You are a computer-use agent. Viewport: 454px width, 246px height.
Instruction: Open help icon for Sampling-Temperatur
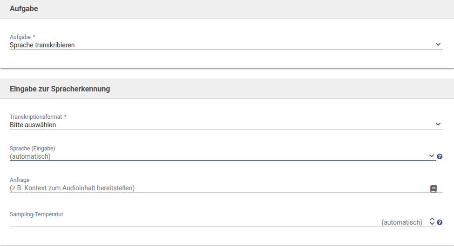(x=440, y=222)
